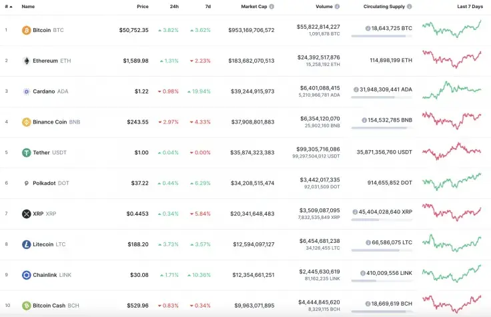Click Polkadot supply 914,655,852 DOT
Viewport: 491px width, 317px height.
pyautogui.click(x=390, y=183)
